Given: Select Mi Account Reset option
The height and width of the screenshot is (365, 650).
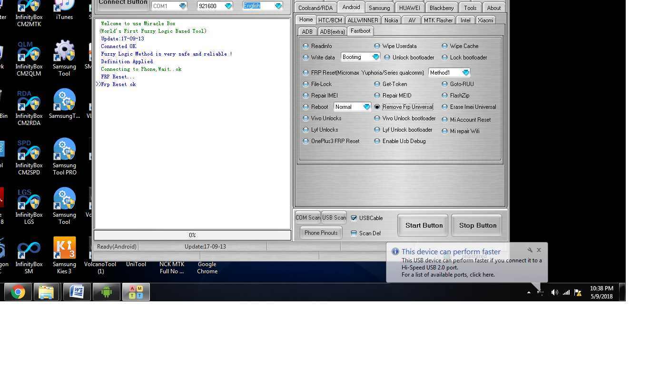Looking at the screenshot, I should (x=466, y=120).
